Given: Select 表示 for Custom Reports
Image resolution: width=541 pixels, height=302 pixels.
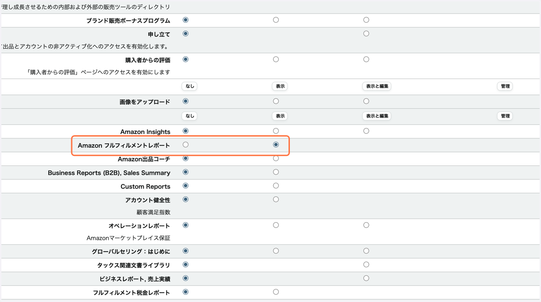Looking at the screenshot, I should 276,185.
